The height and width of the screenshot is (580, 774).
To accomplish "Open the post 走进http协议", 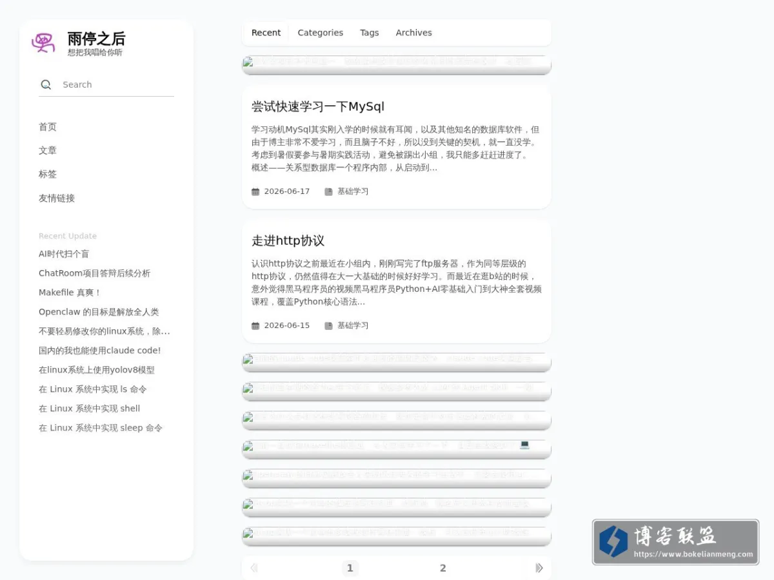I will 288,240.
